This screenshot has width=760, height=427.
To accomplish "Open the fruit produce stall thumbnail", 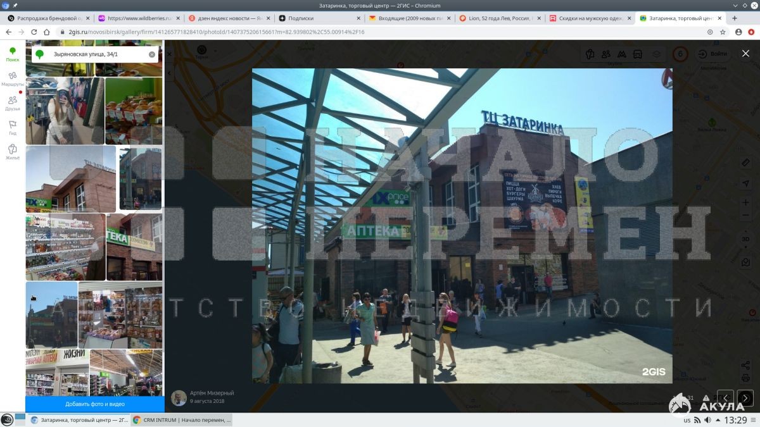I will (134, 111).
